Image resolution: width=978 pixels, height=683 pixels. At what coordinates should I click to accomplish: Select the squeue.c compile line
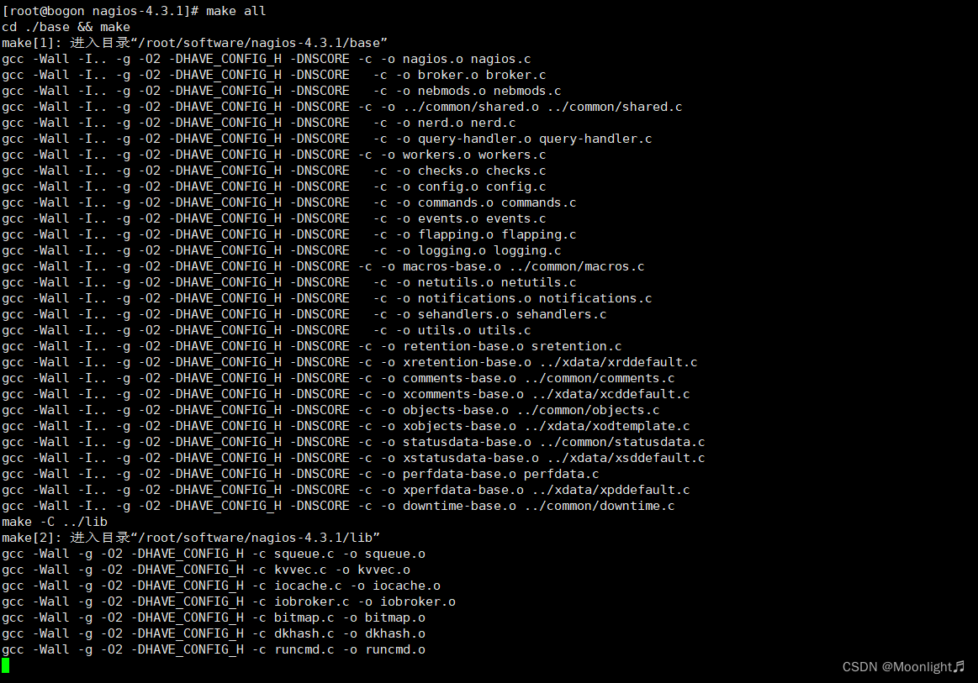click(214, 554)
